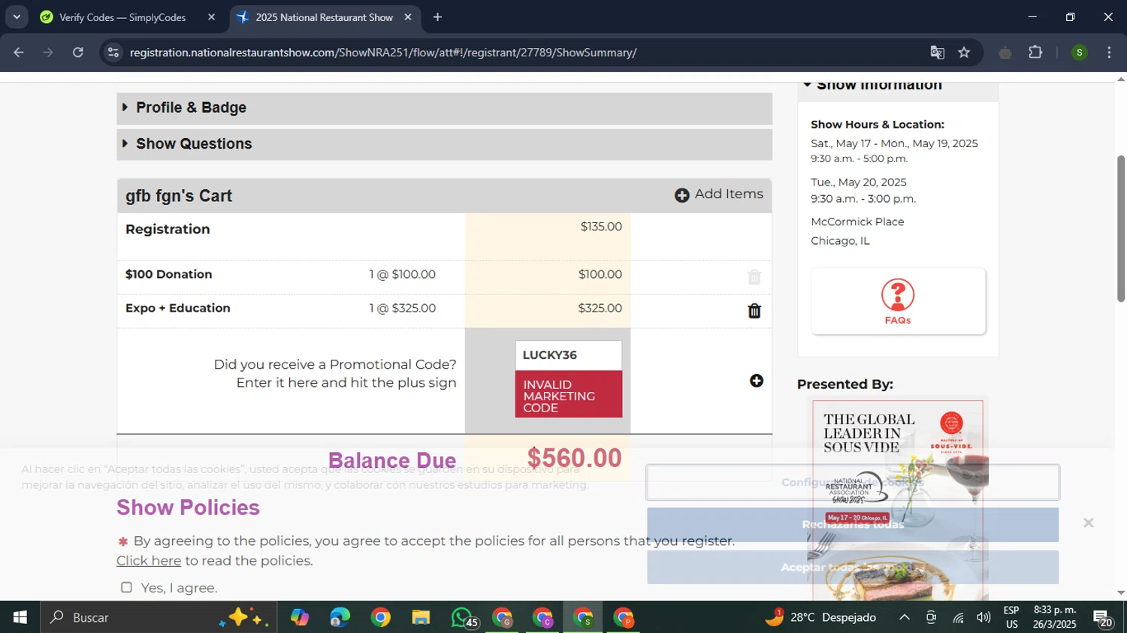Image resolution: width=1127 pixels, height=633 pixels.
Task: Reject all cookies button
Action: [853, 525]
